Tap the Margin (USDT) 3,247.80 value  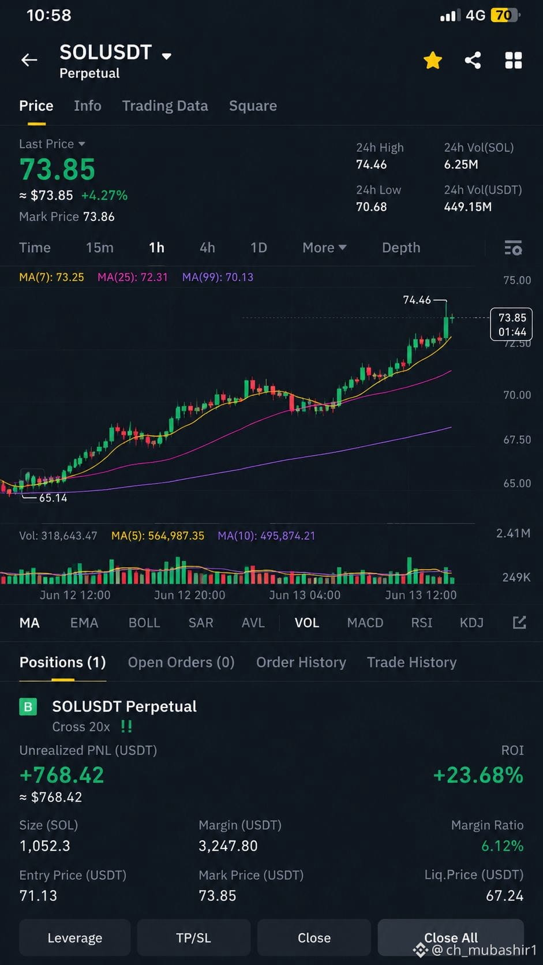pos(228,846)
